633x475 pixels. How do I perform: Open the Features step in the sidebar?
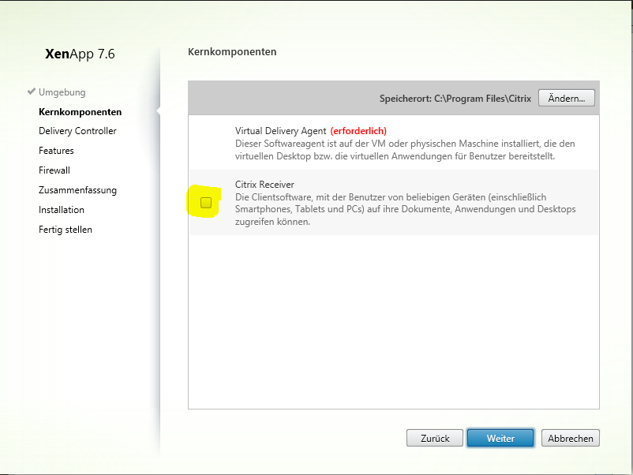[x=56, y=151]
